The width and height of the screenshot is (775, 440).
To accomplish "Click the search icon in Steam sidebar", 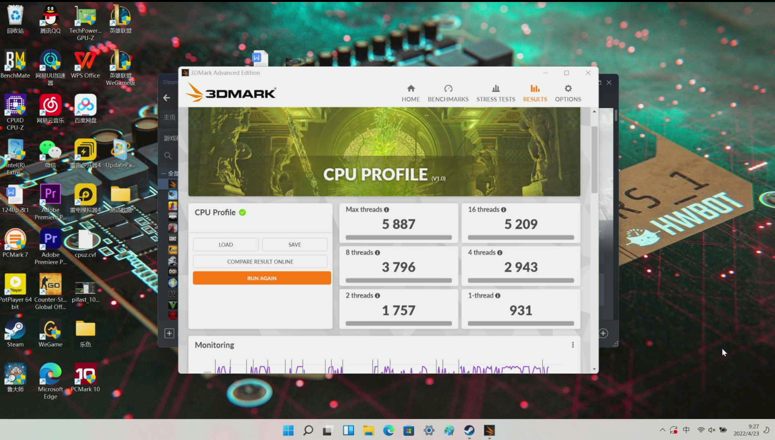I will [168, 156].
